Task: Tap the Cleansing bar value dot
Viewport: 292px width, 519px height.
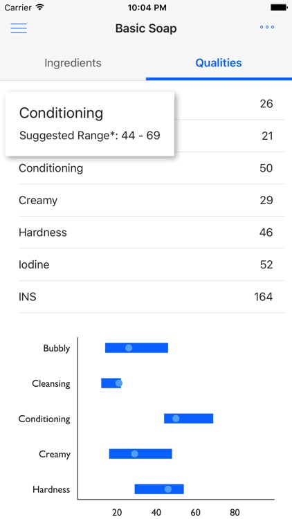Action: [x=119, y=383]
